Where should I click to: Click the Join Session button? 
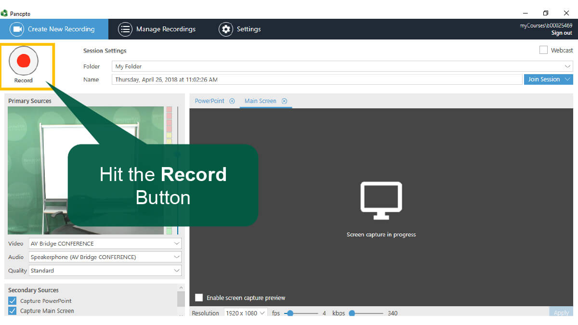(543, 79)
